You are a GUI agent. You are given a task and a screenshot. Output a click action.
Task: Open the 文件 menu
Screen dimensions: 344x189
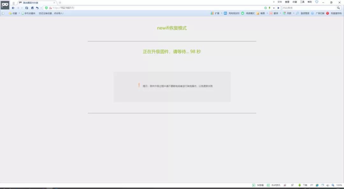coord(280,2)
